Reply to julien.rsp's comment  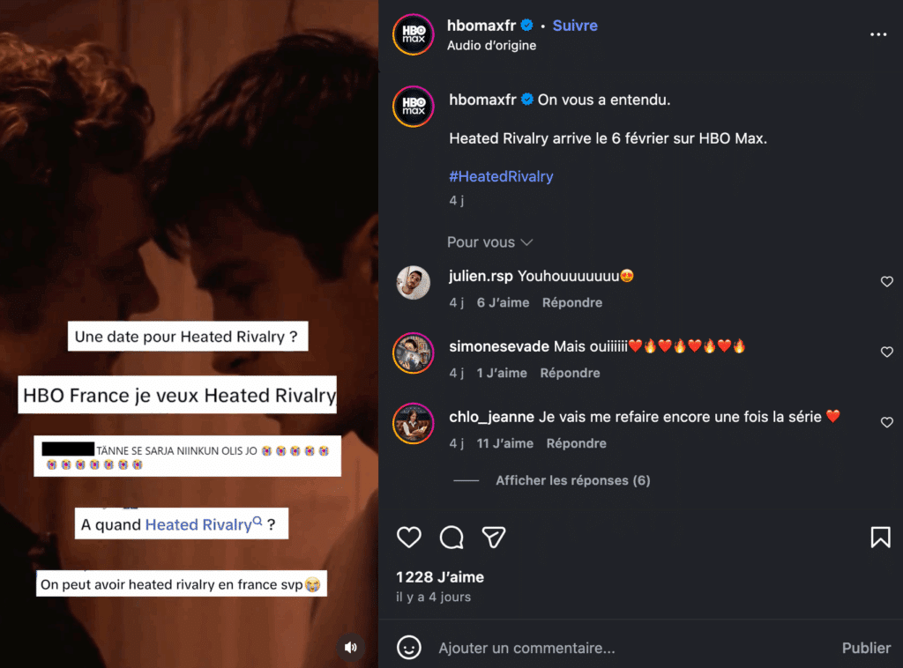click(572, 302)
